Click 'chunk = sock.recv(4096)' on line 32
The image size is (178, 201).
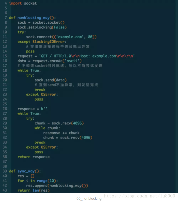68,138
